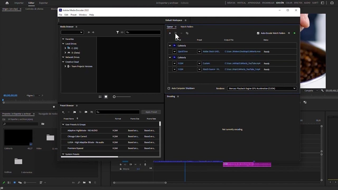Click the Apply Preset button
Image resolution: width=338 pixels, height=190 pixels.
click(151, 112)
